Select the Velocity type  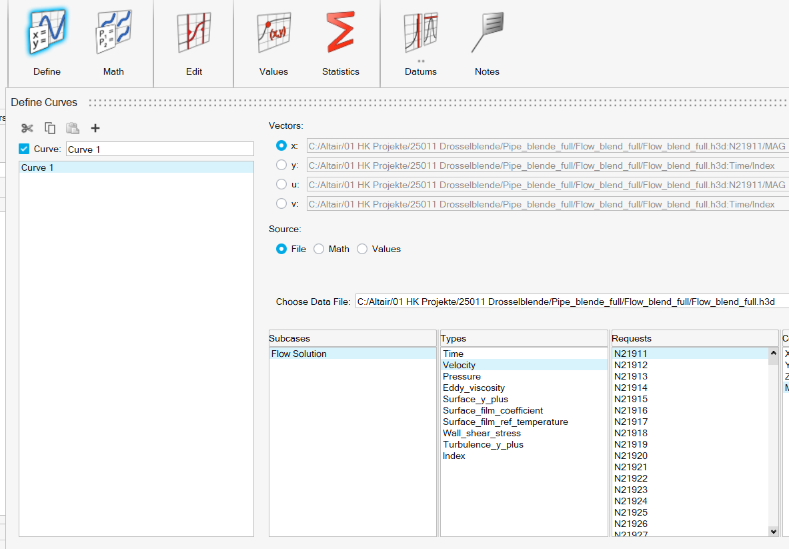tap(524, 366)
